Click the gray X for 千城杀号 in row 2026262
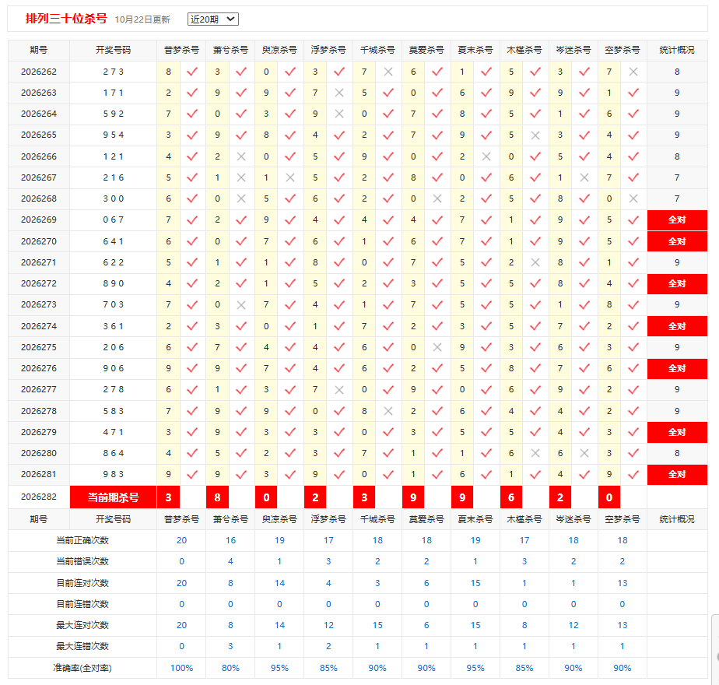The height and width of the screenshot is (685, 719). 388,72
